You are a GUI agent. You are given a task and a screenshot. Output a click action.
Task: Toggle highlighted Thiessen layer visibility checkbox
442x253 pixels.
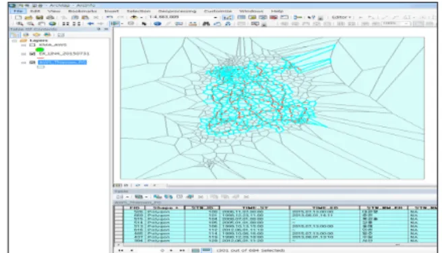click(x=32, y=62)
